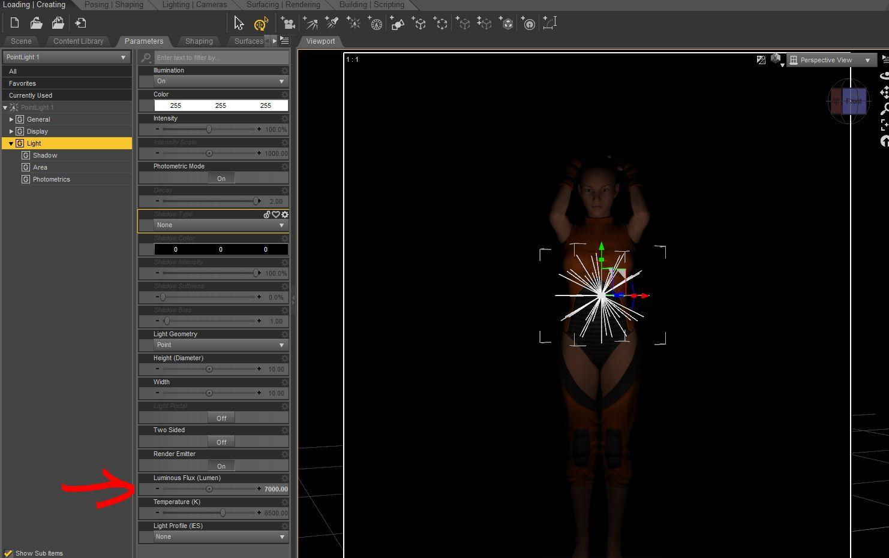Open the Posing | Shaping activity tab
The image size is (889, 558).
tap(114, 5)
